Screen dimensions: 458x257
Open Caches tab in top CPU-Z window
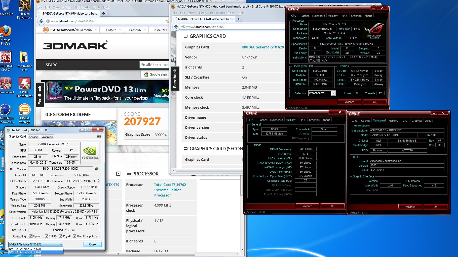305,16
